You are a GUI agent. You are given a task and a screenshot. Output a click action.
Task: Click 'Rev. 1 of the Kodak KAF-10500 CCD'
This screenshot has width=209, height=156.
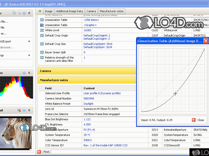pyautogui.click(x=106, y=145)
